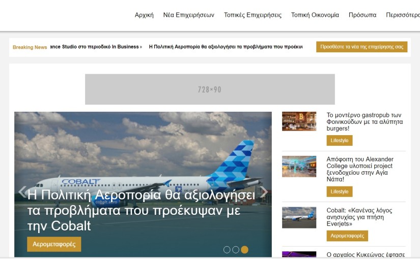Open the Alexander College hotel project article
This screenshot has width=420, height=259.
tap(360, 169)
